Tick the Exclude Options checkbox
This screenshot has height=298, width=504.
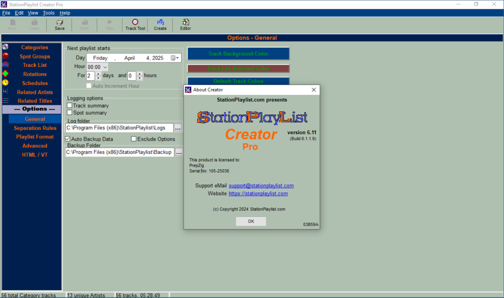134,139
